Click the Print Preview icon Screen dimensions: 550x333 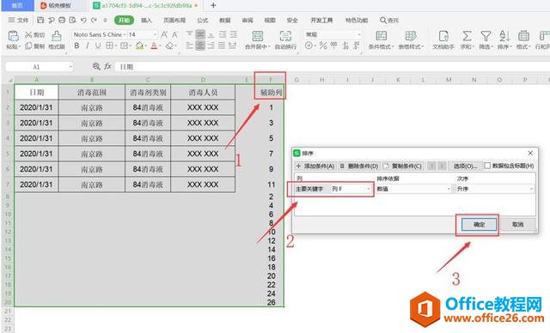72,20
